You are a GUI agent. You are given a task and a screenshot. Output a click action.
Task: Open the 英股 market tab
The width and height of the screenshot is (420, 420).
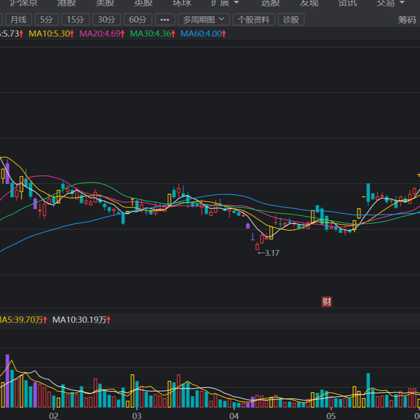point(144,3)
